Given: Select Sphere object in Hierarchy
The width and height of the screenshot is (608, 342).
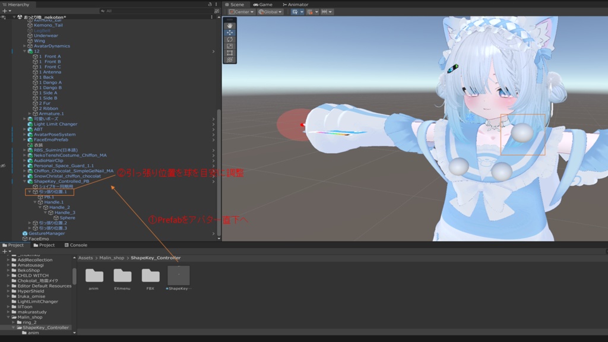Looking at the screenshot, I should click(67, 218).
